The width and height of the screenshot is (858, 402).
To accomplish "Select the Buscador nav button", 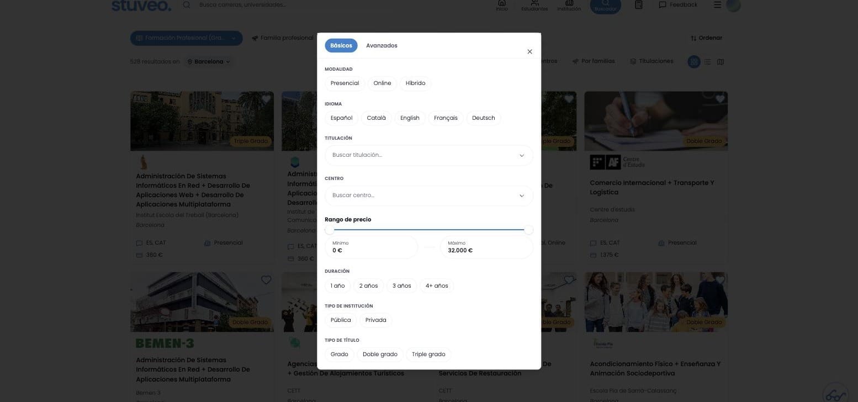I will 605,6.
